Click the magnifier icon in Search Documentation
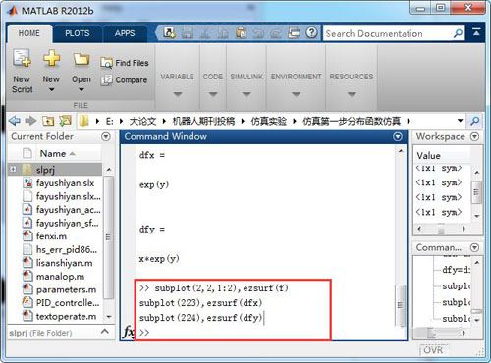The width and height of the screenshot is (491, 363). (x=458, y=33)
